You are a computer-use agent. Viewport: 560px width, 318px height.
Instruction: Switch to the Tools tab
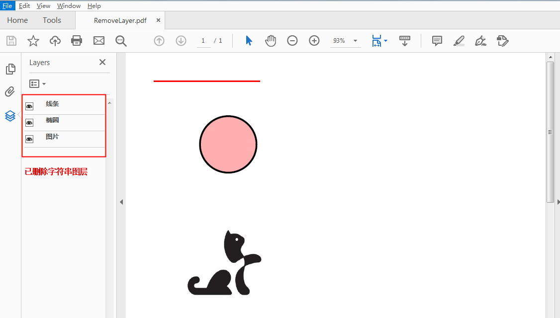pos(52,20)
